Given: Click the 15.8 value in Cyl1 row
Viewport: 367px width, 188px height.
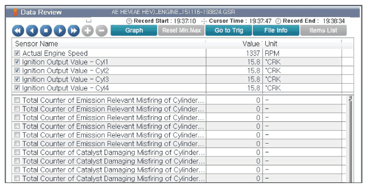Looking at the screenshot, I should tap(254, 62).
